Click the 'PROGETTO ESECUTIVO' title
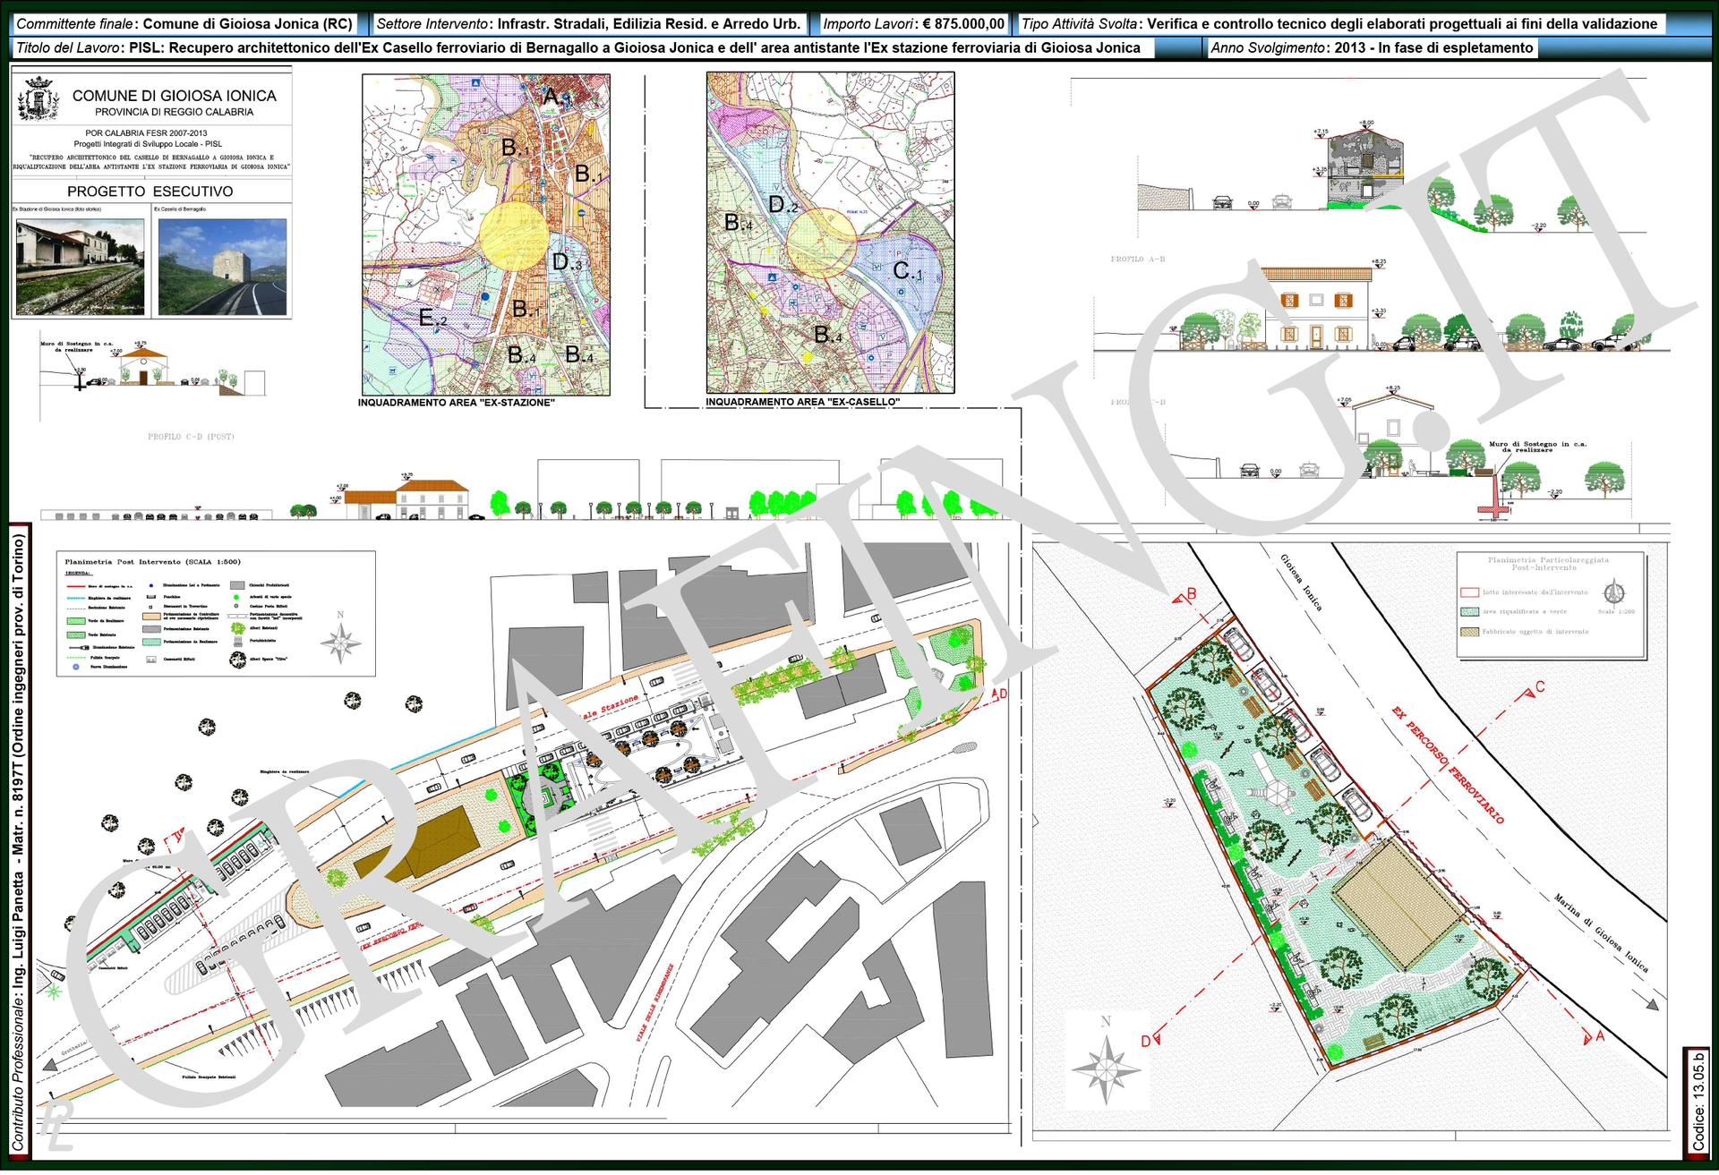 point(150,192)
